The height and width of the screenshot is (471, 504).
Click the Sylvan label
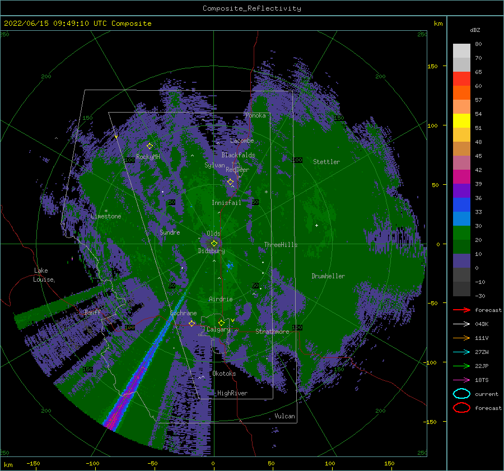coord(214,165)
